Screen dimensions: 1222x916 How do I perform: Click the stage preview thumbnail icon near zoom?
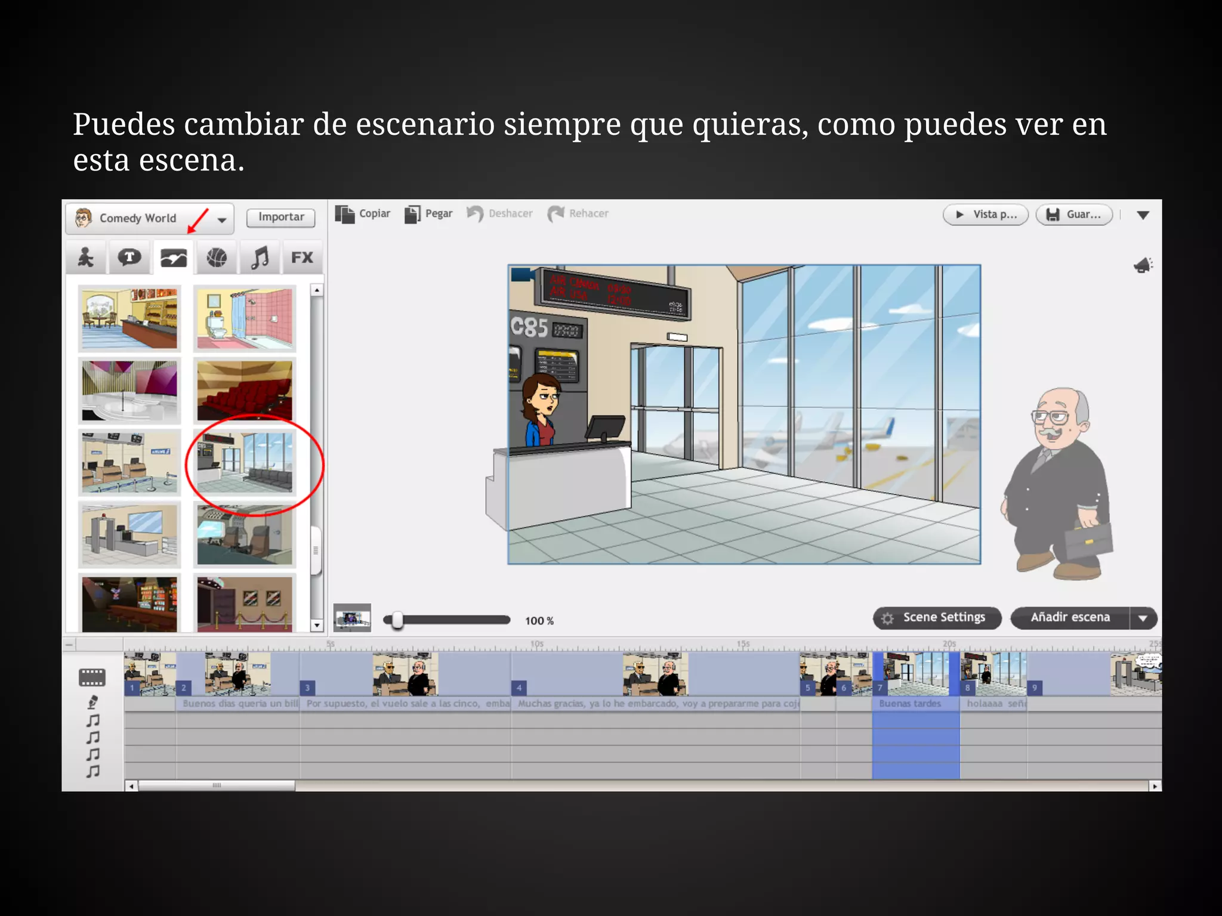click(x=352, y=618)
